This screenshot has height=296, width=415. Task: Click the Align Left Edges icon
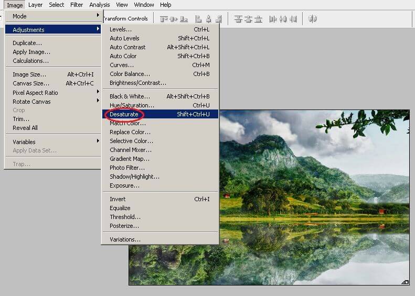pyautogui.click(x=198, y=19)
